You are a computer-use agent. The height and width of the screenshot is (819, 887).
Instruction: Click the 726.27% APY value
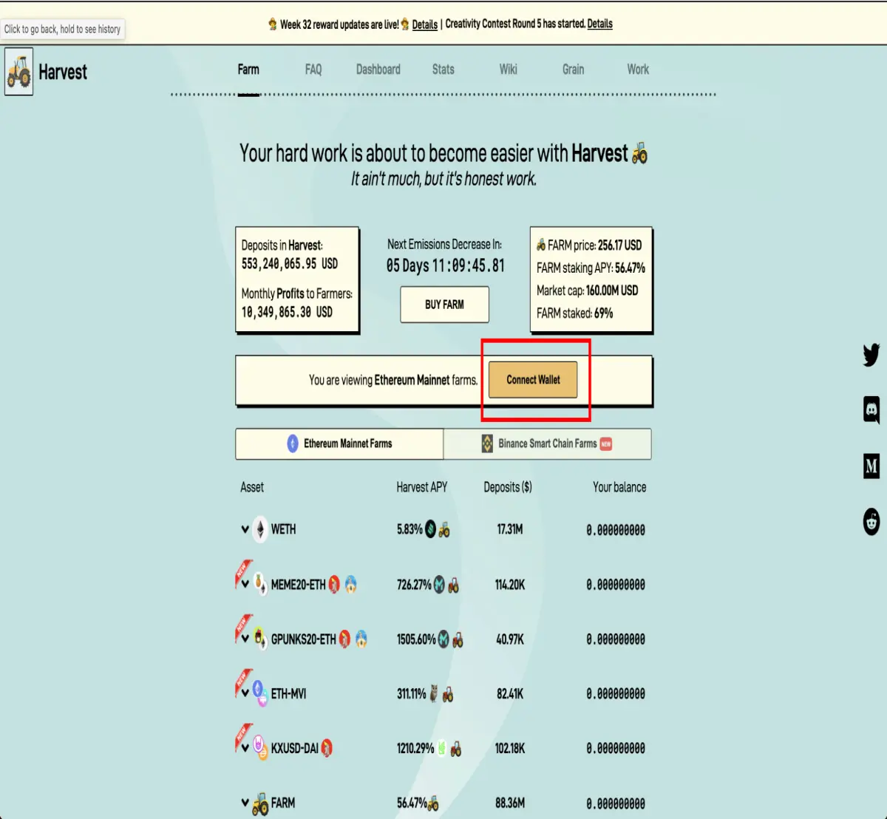click(414, 585)
